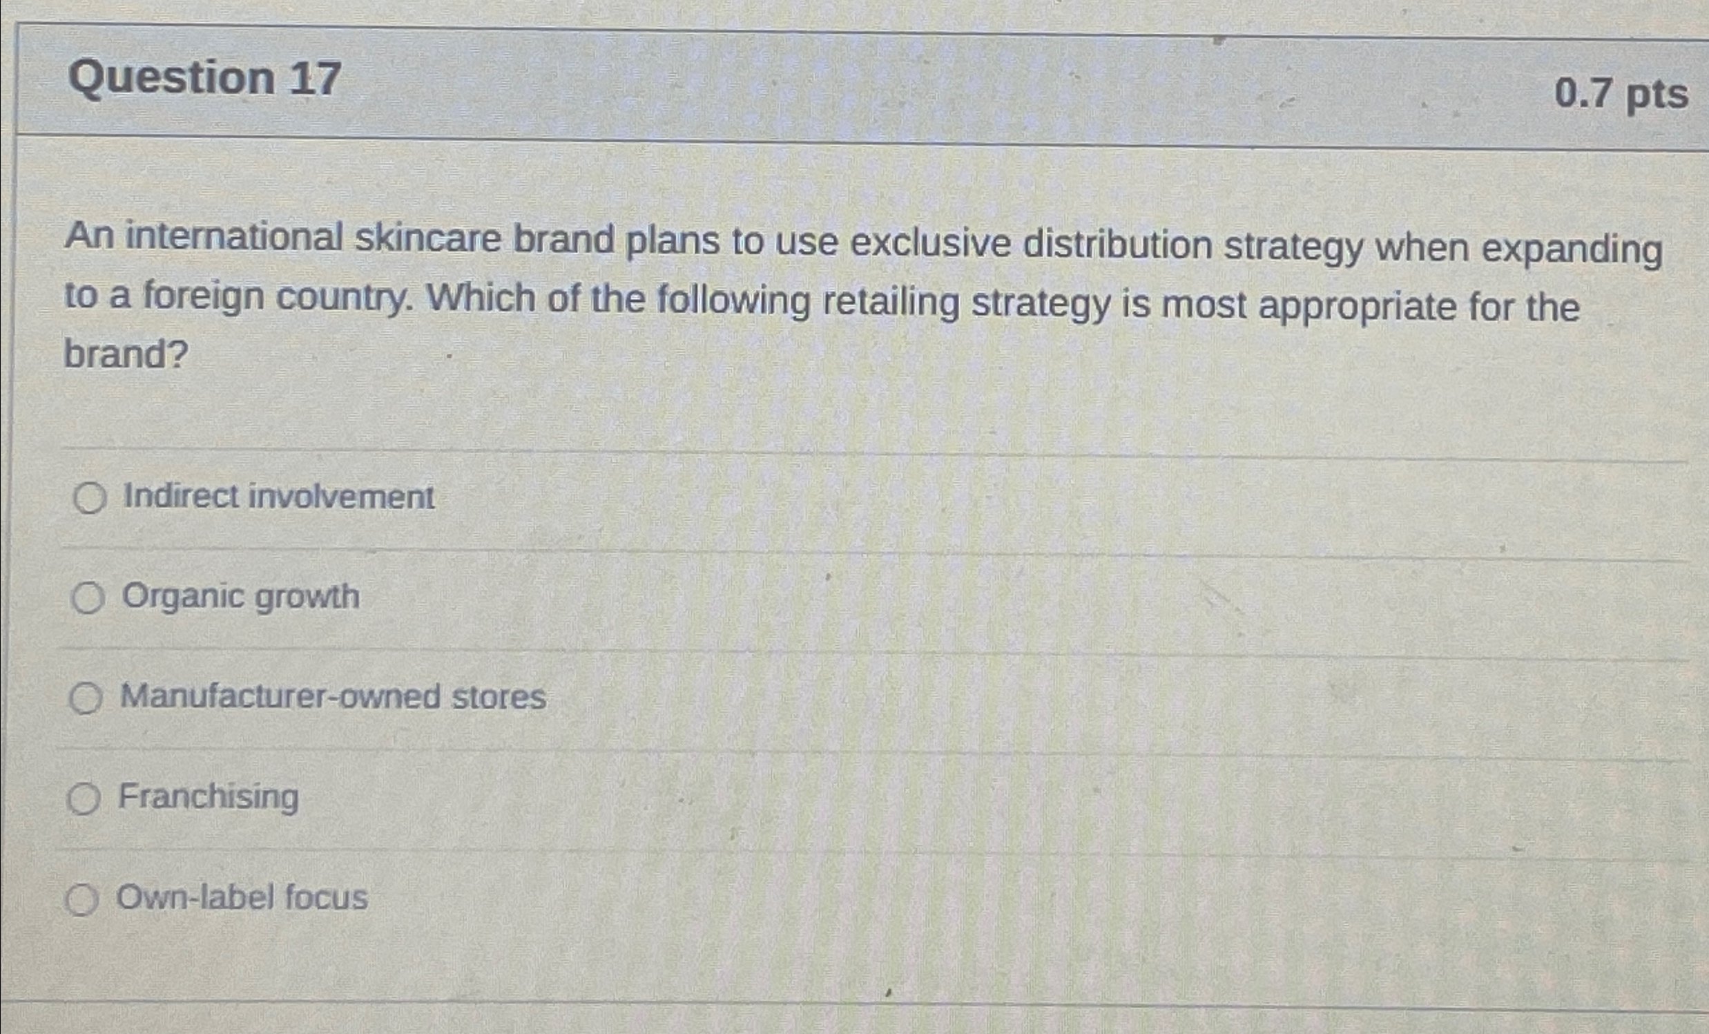This screenshot has width=1709, height=1034.
Task: Click the word "brand?" ending the question
Action: 126,354
